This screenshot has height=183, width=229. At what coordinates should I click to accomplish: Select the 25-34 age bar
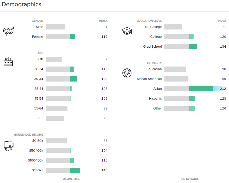62,79
